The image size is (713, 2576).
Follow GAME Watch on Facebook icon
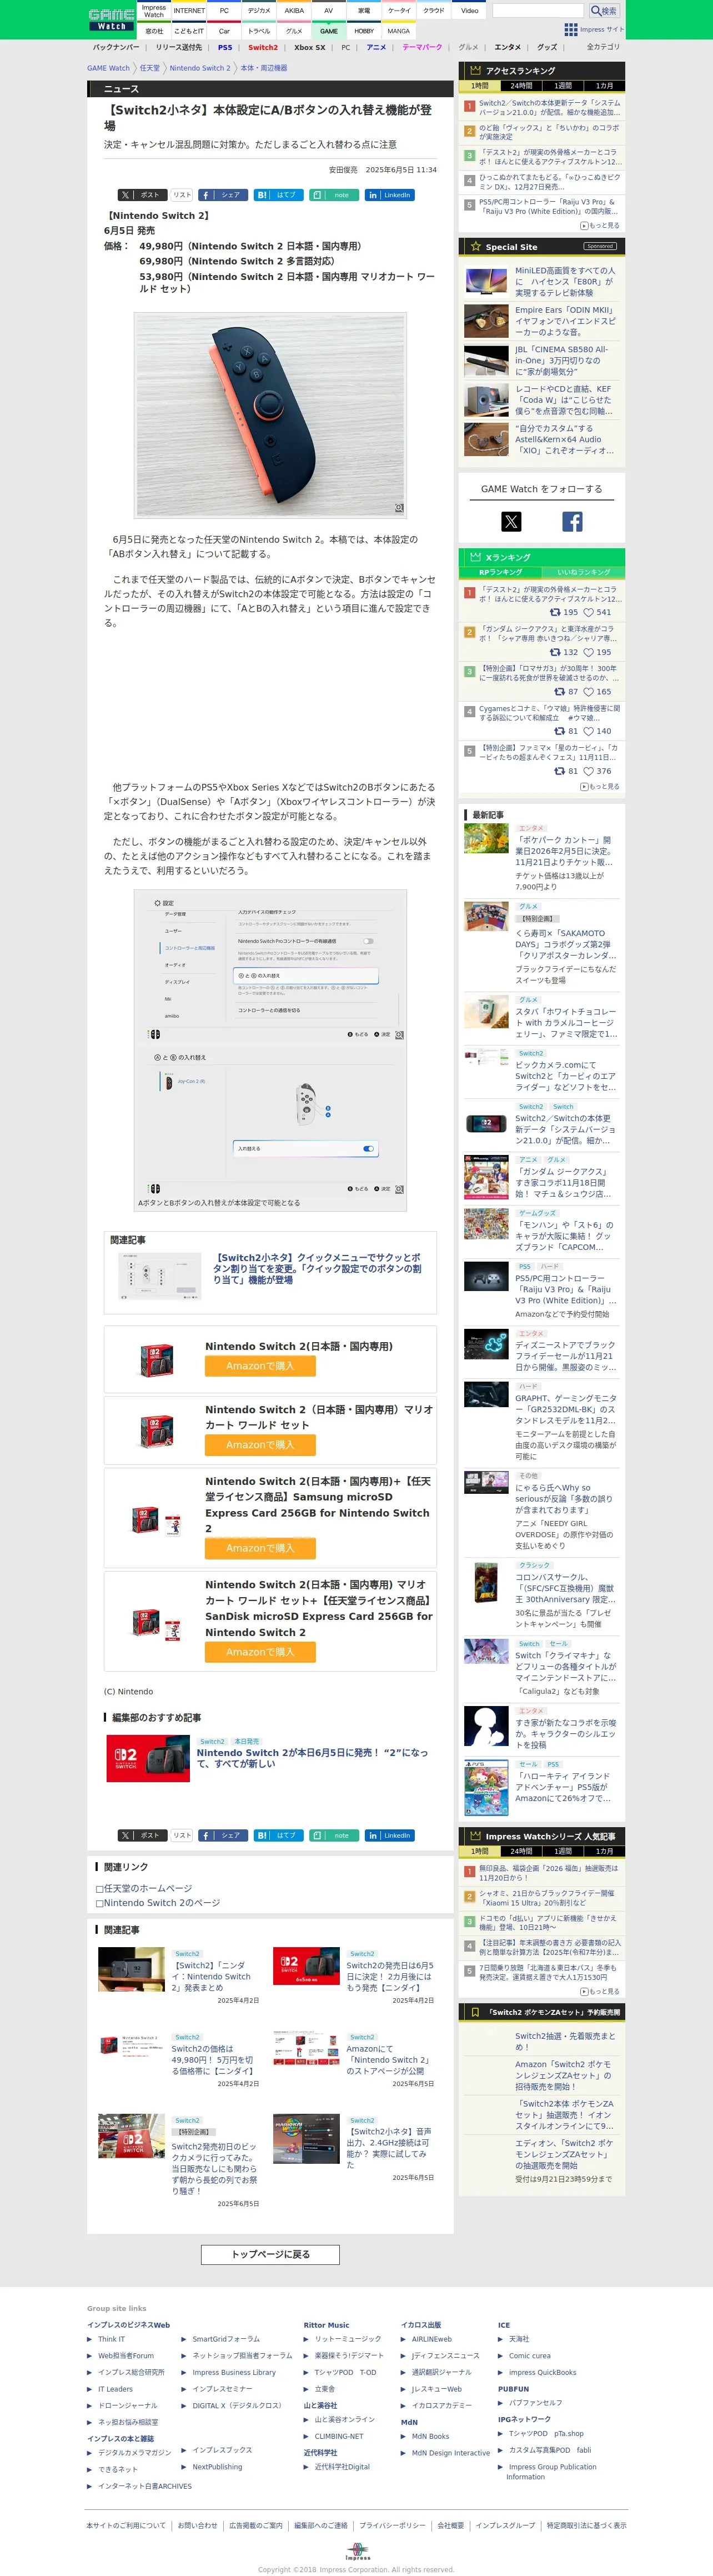[572, 521]
